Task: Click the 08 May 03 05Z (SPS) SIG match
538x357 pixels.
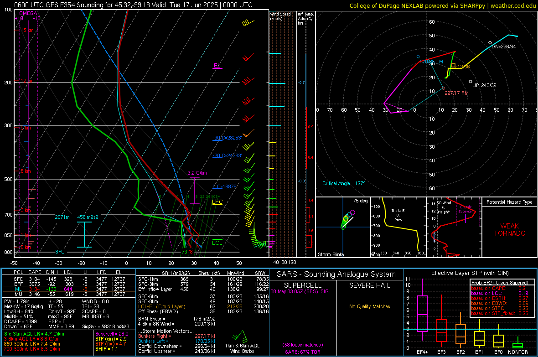Action: tap(300, 291)
